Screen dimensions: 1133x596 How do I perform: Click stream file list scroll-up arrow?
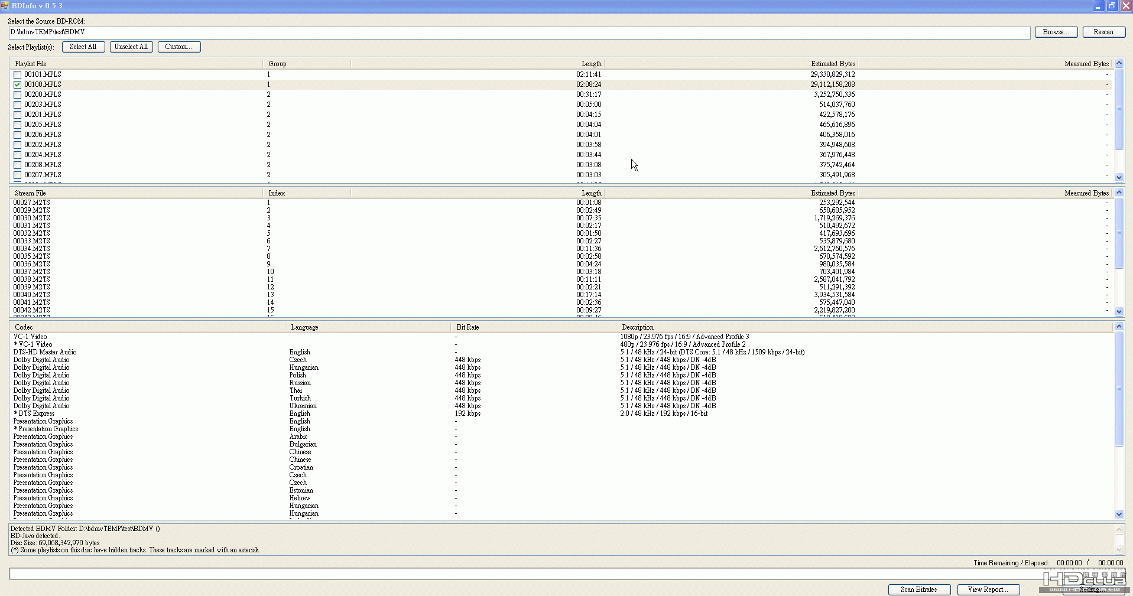click(x=1119, y=193)
